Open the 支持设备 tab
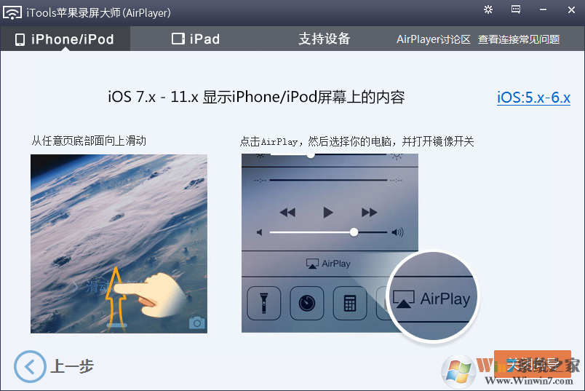585x391 pixels. [324, 39]
